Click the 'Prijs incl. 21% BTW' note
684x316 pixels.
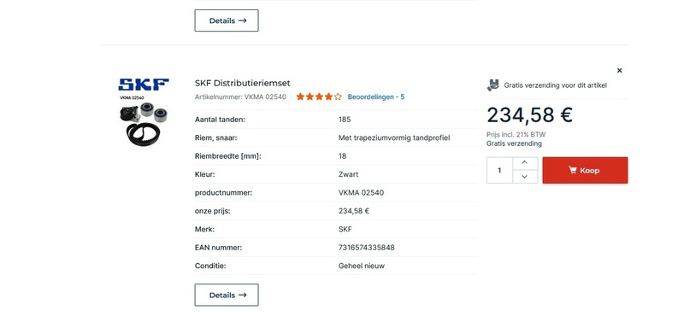point(516,135)
